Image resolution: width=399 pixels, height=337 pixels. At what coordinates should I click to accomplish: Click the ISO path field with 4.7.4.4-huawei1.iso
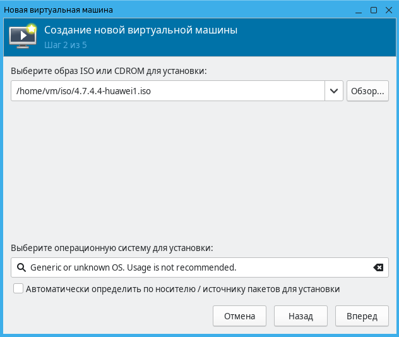click(x=167, y=91)
